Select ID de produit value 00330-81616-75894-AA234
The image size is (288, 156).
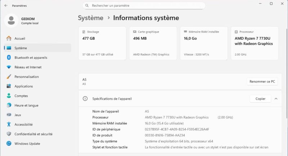point(165,135)
